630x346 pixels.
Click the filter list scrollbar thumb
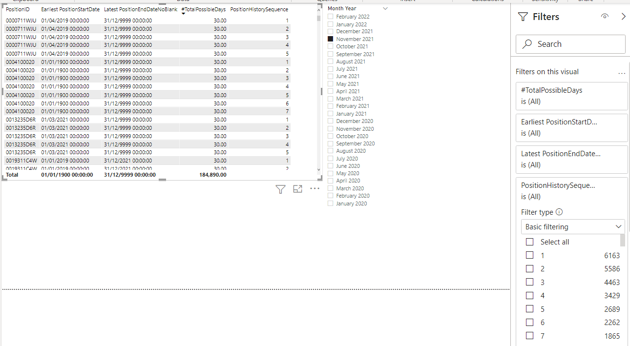[623, 240]
